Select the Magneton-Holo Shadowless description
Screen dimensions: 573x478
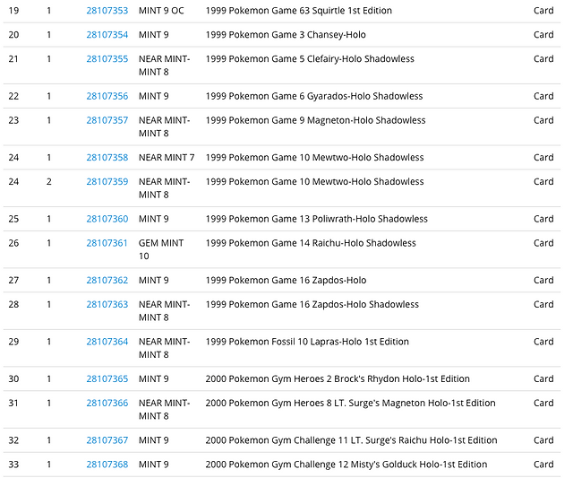click(x=315, y=120)
